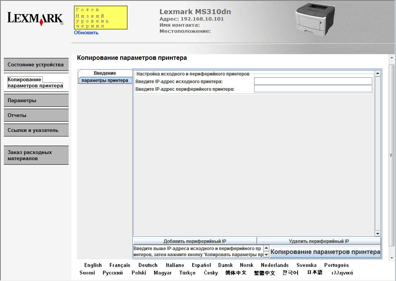Click the yellow printer status display
This screenshot has height=281, width=396.
click(101, 18)
